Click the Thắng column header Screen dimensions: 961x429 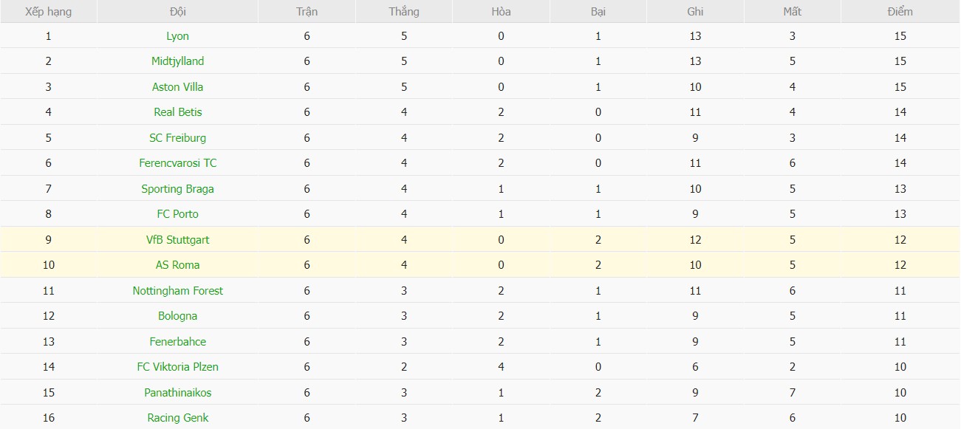coord(403,12)
